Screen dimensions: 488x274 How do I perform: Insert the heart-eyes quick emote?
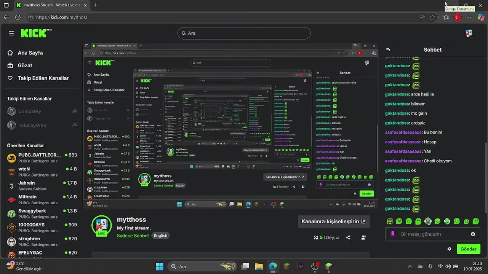[399, 221]
